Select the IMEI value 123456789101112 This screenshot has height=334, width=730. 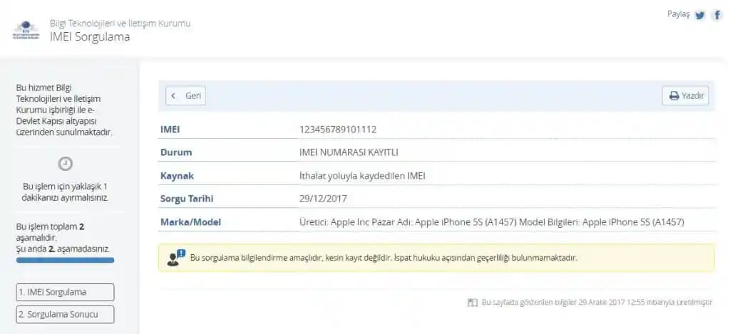point(338,130)
